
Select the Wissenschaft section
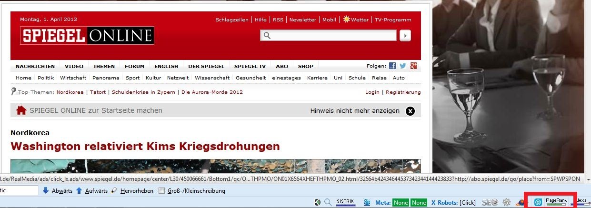point(212,78)
